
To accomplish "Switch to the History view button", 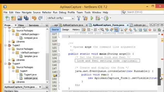I will point(76,30).
